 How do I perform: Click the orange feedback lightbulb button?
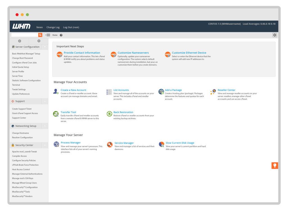274,165
